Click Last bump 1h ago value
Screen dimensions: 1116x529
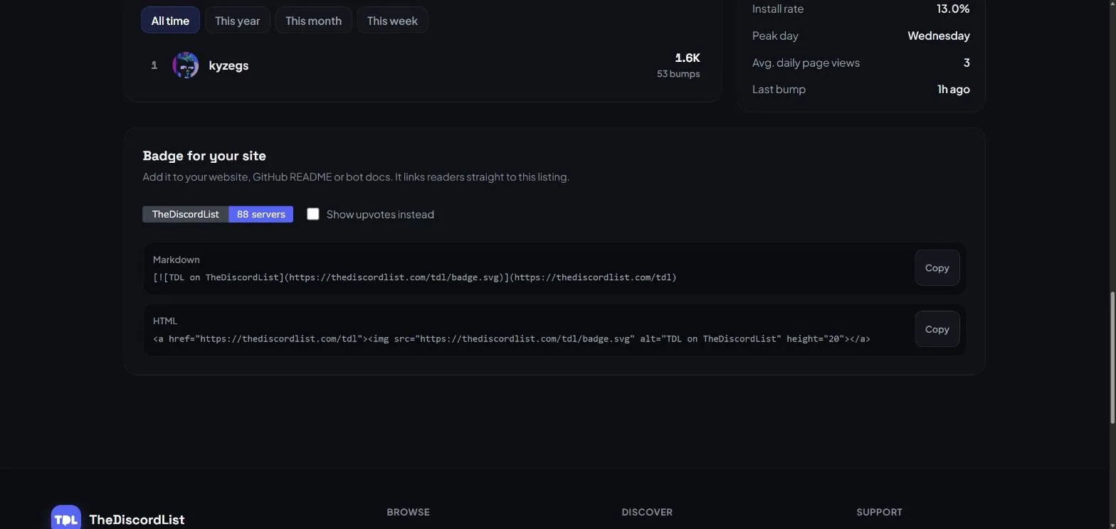click(953, 89)
